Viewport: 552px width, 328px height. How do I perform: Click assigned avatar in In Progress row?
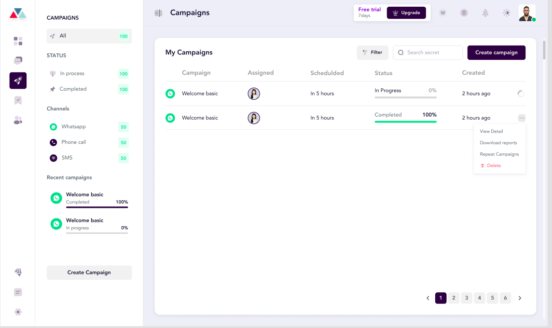(x=254, y=94)
